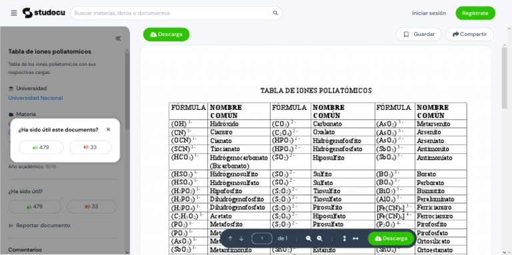Zoom in with the plus magnifier

pos(320,238)
